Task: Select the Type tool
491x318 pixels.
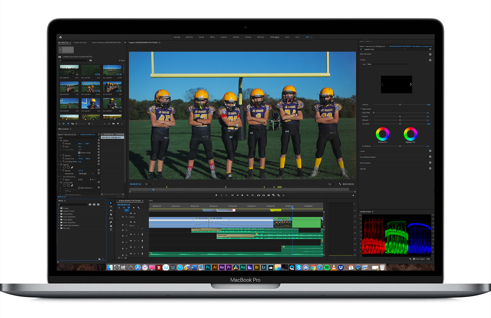Action: [x=111, y=230]
